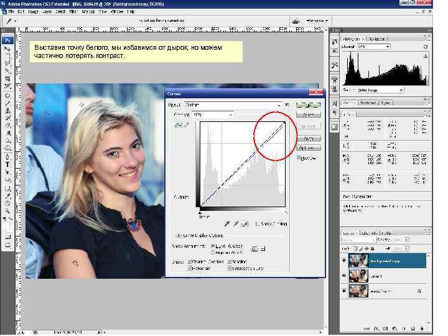This screenshot has height=336, width=448.
Task: Click the Paragraph panel icon in dock
Action: point(335,112)
